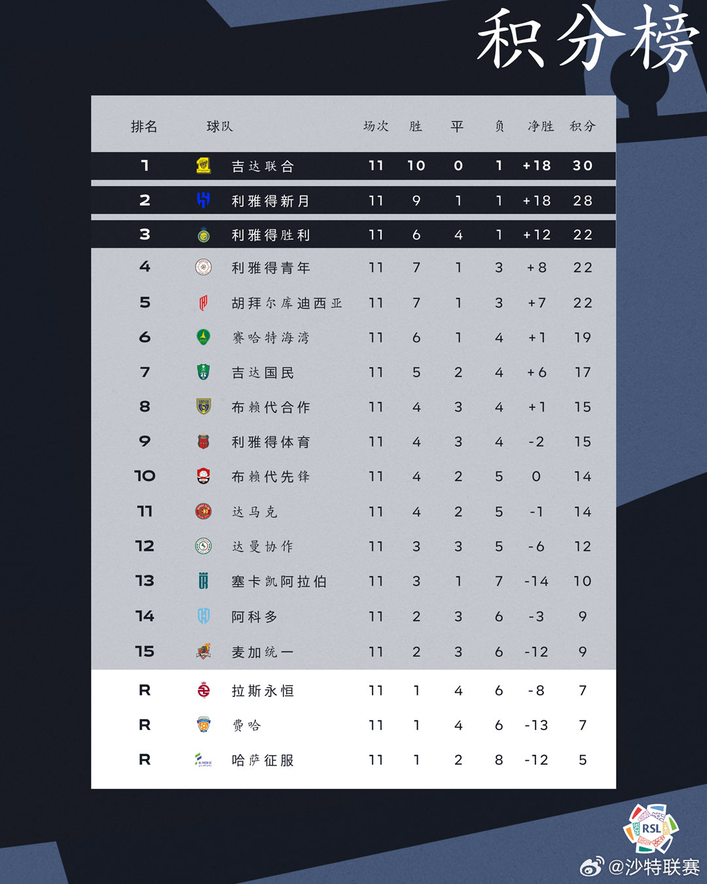The width and height of the screenshot is (707, 884).
Task: Select the 胡拜尔库迪西亚 red logo
Action: [204, 303]
